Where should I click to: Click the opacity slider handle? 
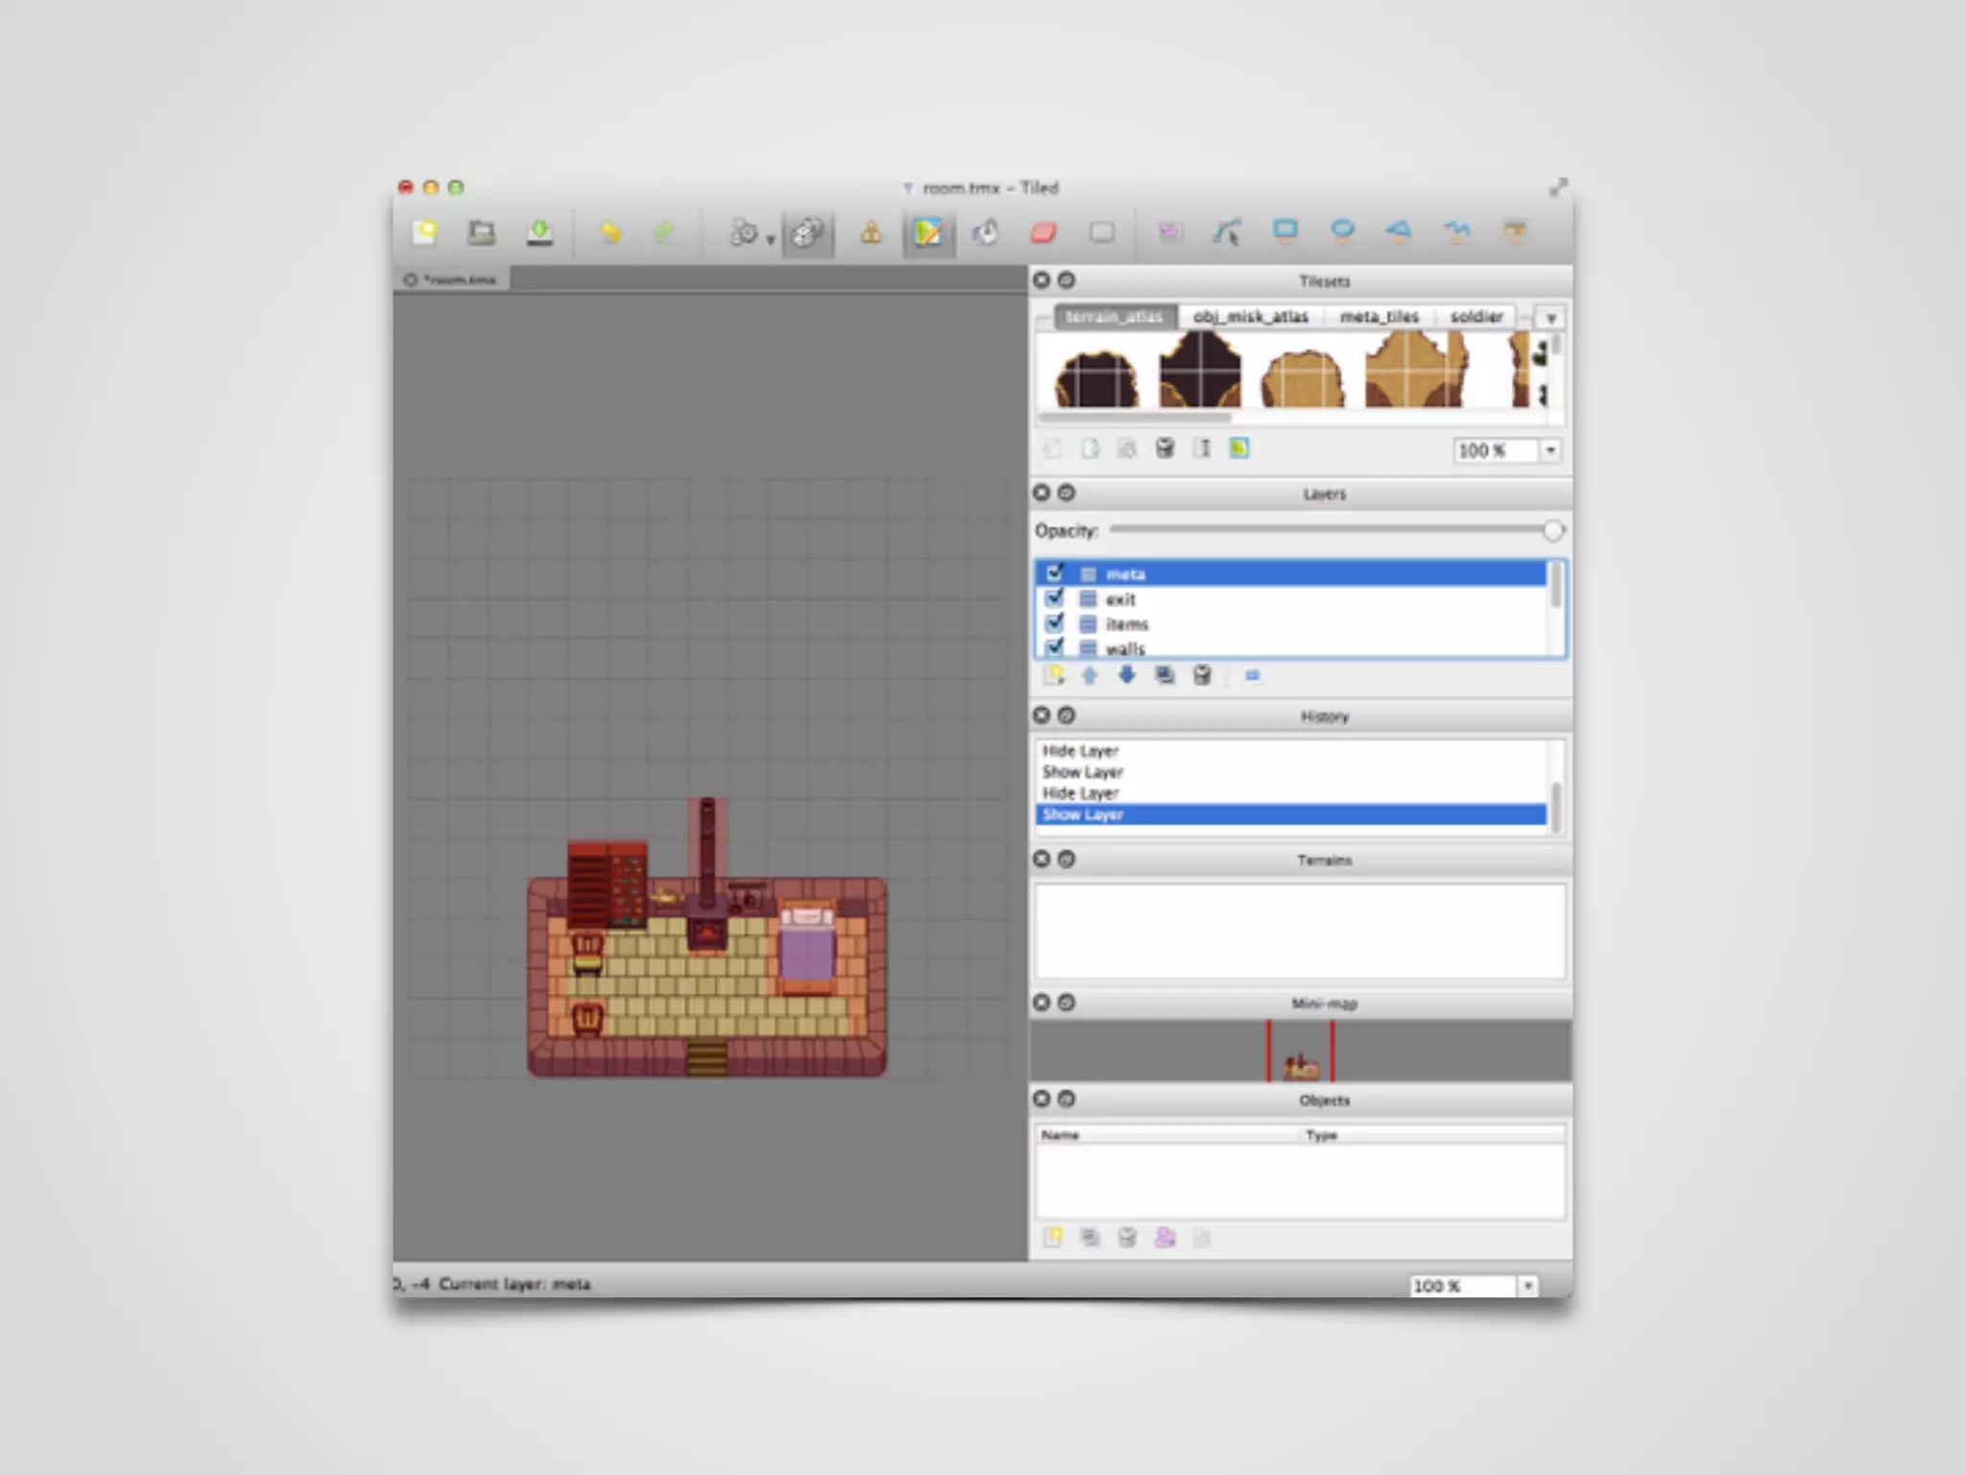tap(1552, 530)
